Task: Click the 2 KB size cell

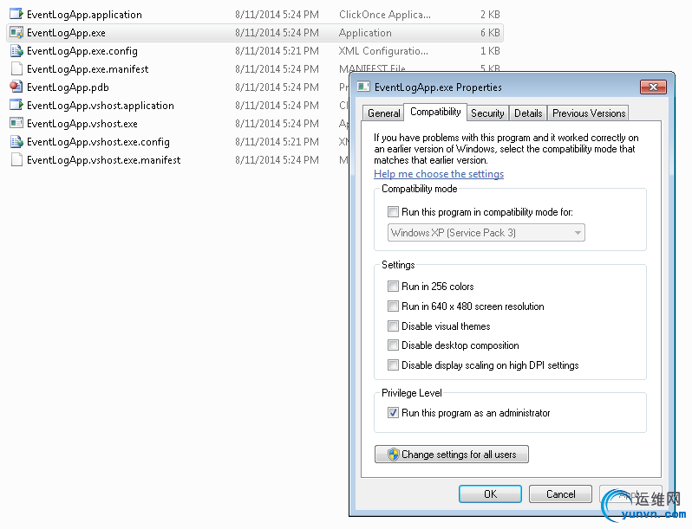Action: coord(490,15)
